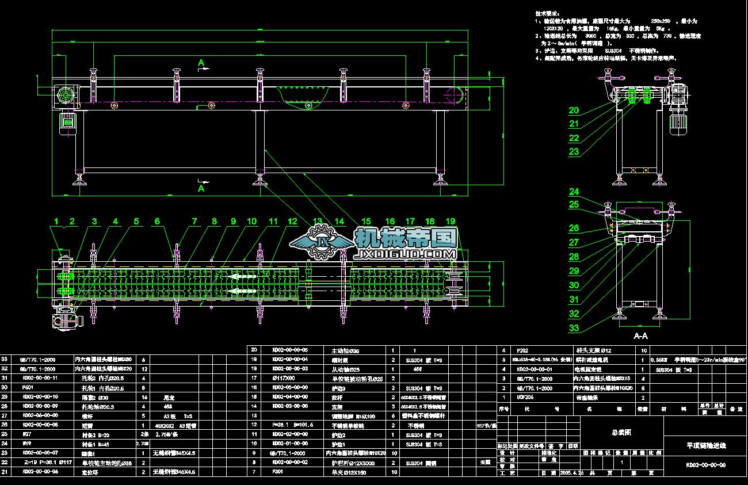Click the 平顶链输送线 drawing title
This screenshot has height=485, width=748.
(x=705, y=445)
